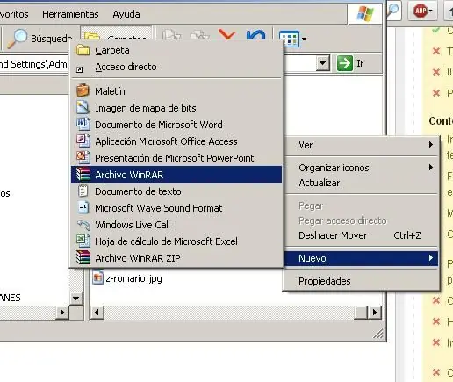Click the folder tree scroll-down arrow
Image resolution: width=453 pixels, height=382 pixels.
(x=76, y=299)
